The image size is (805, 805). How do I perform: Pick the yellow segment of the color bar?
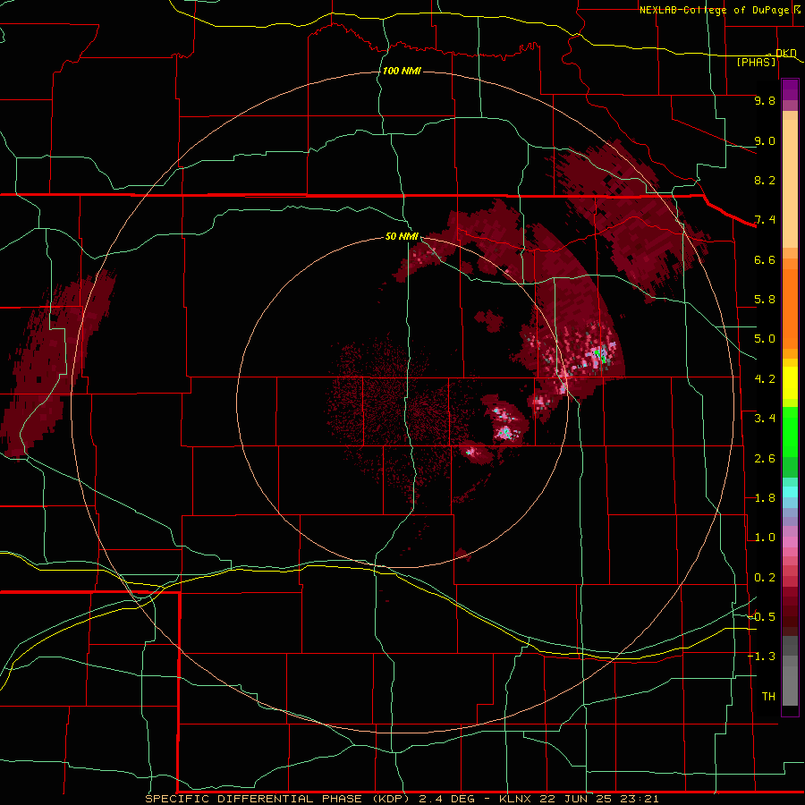(790, 383)
